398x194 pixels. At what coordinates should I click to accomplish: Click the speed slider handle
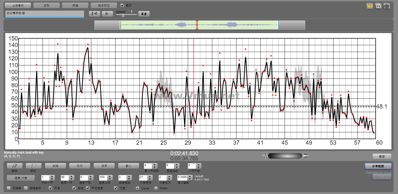tap(123, 15)
